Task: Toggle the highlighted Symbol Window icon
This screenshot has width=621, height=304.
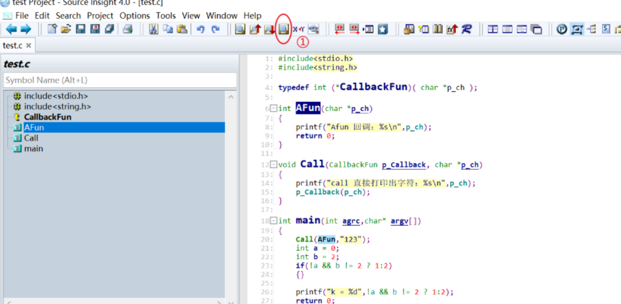Action: tap(577, 29)
